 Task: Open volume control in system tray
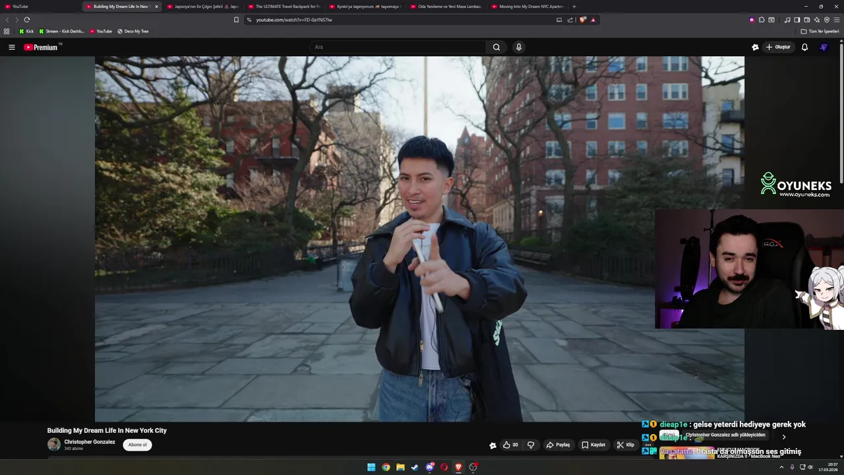point(810,467)
